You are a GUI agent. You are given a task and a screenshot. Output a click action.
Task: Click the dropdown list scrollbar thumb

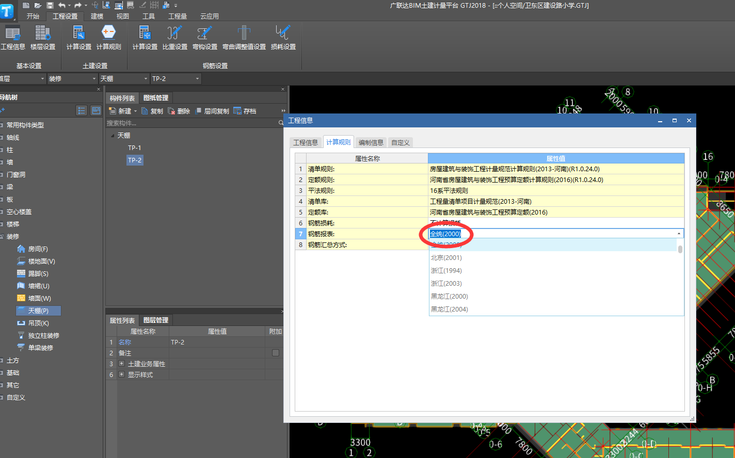[680, 250]
